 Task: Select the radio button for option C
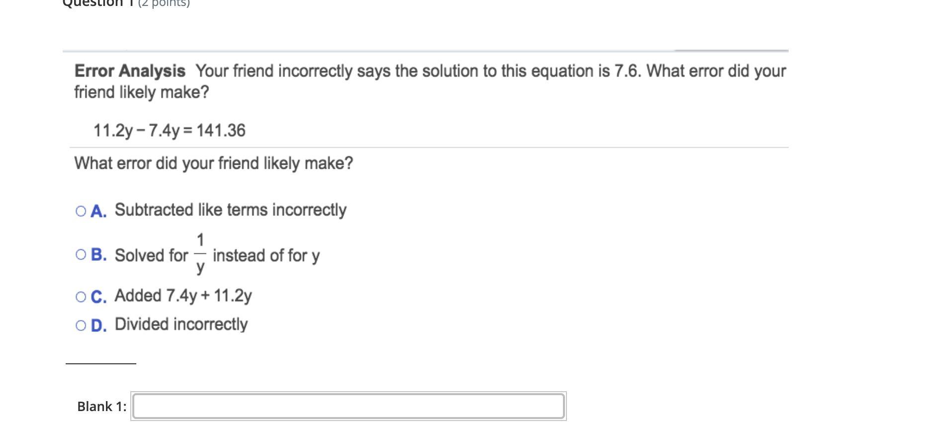[x=81, y=297]
